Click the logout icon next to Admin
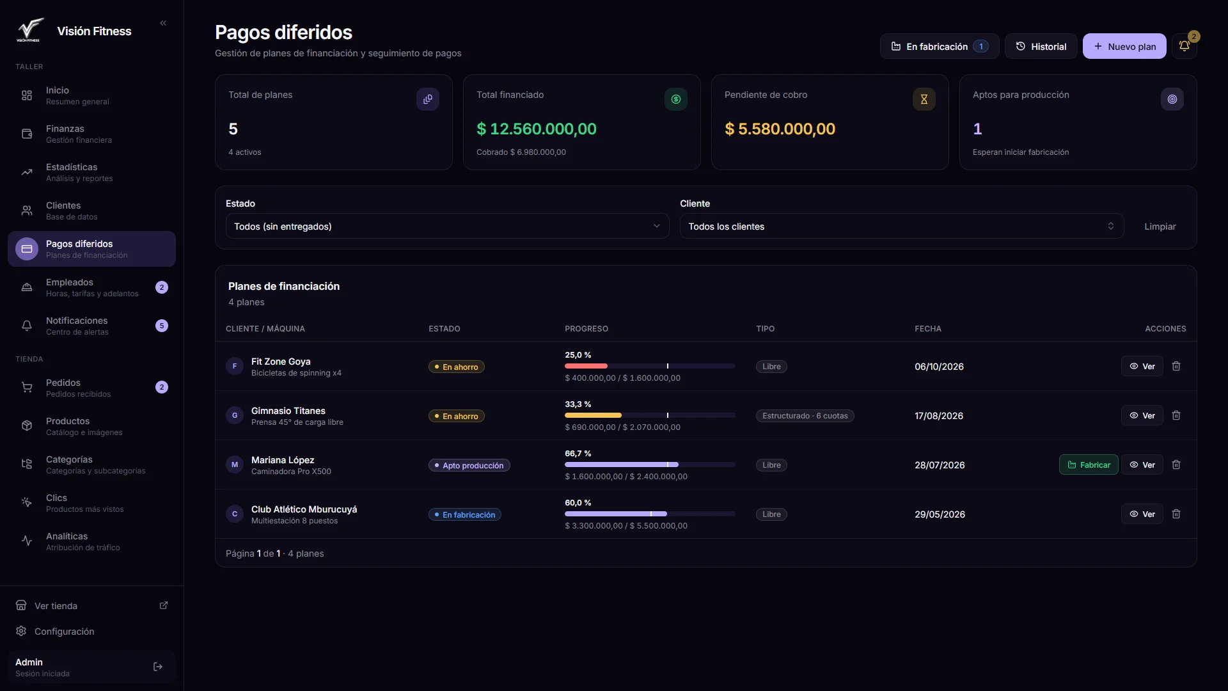 tap(158, 667)
